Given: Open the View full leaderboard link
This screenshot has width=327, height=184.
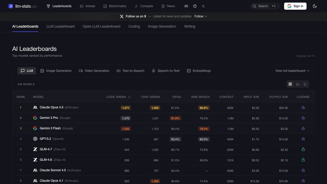Looking at the screenshot, I should pos(292,71).
